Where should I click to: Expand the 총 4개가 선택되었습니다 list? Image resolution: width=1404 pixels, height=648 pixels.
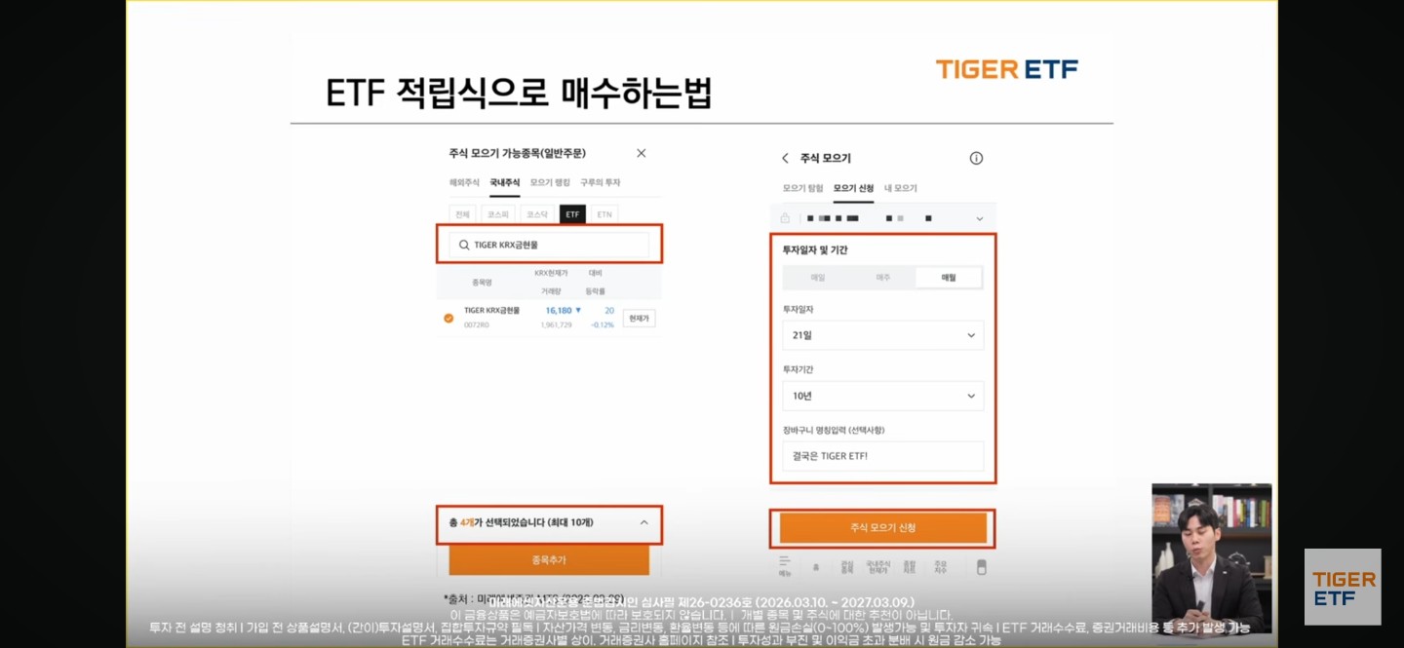pyautogui.click(x=644, y=523)
